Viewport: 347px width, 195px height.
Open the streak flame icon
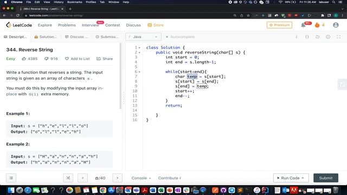tap(317, 25)
